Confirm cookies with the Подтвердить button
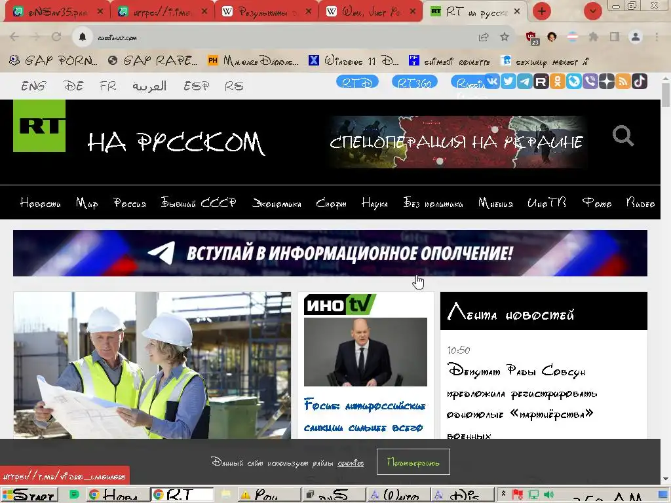 coord(413,462)
